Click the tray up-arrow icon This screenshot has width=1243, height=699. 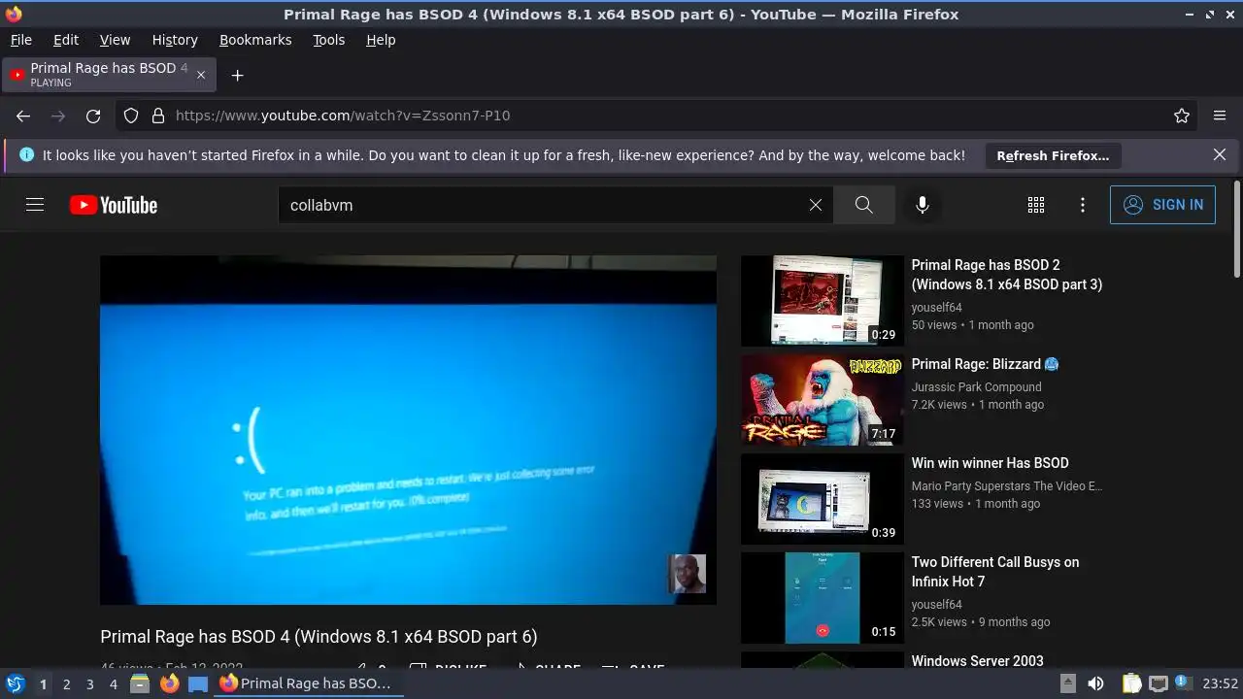point(1067,683)
